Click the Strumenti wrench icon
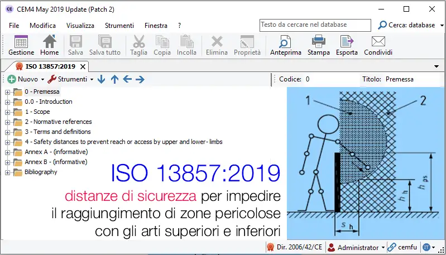This screenshot has height=255, width=446. coord(52,79)
